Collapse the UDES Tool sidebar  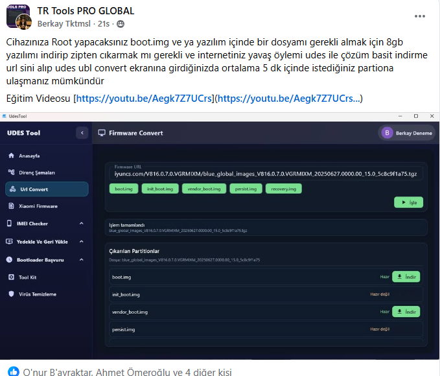[82, 133]
